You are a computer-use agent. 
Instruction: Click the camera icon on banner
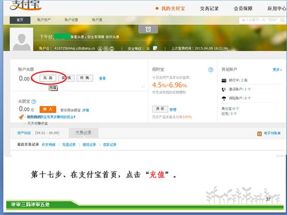[x=148, y=29]
